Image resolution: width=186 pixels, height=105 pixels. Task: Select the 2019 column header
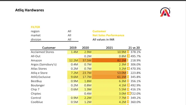coord(73,48)
